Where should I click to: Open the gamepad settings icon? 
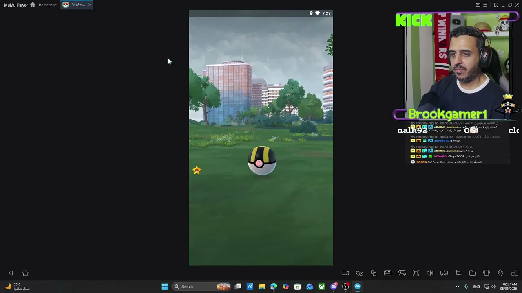(x=402, y=273)
